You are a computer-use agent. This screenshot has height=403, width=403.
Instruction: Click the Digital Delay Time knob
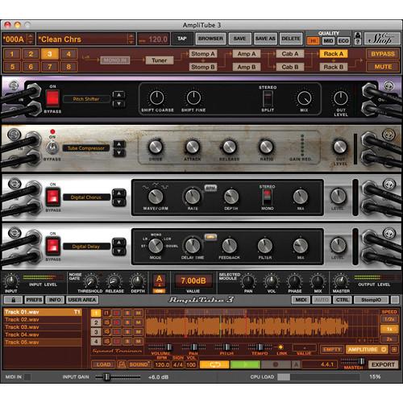(193, 246)
